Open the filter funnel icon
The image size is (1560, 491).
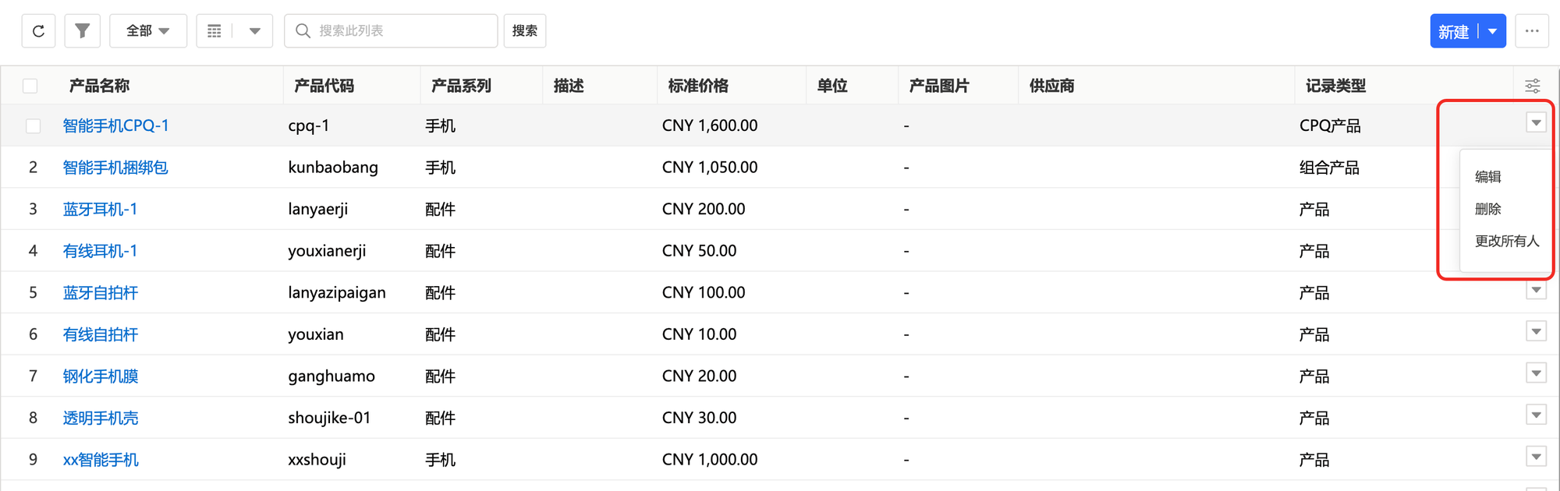tap(82, 31)
